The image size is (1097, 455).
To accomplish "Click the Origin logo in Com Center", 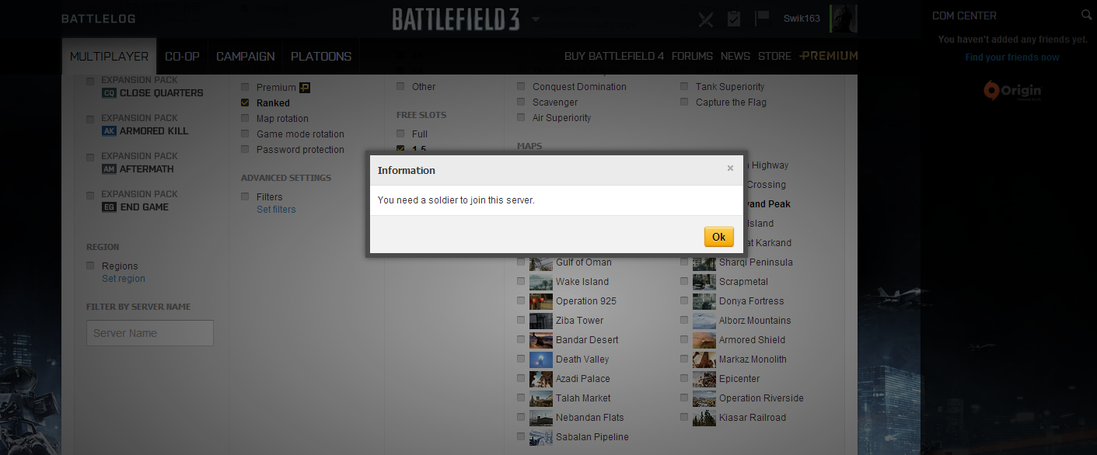I will click(x=1011, y=91).
